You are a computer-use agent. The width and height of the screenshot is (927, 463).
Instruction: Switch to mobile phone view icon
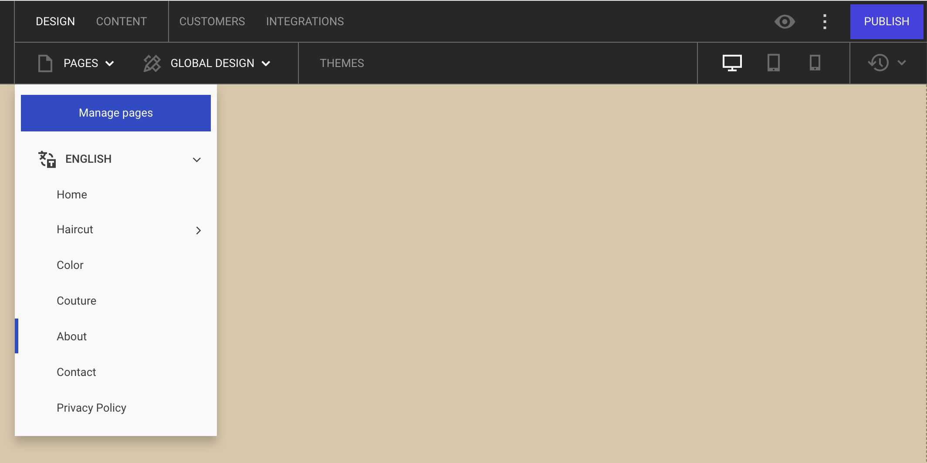[815, 63]
